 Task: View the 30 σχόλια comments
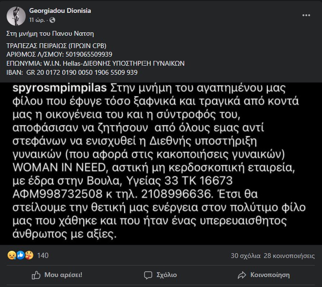pyautogui.click(x=245, y=256)
